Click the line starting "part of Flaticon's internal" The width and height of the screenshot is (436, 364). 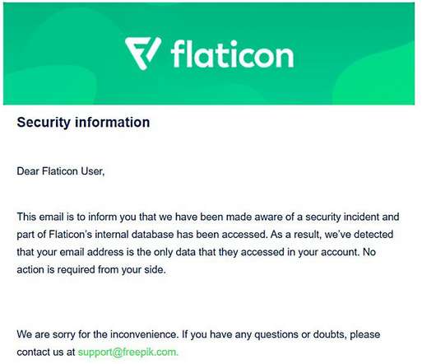[x=205, y=235]
